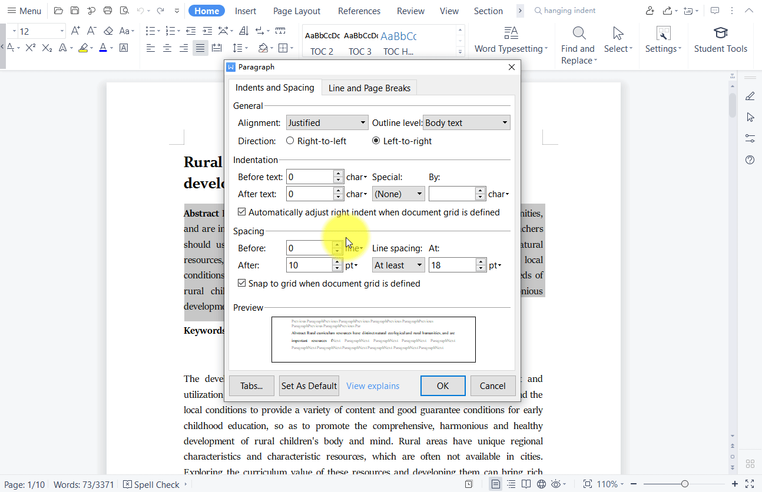
Task: Click the zoom slider handle
Action: [x=684, y=484]
